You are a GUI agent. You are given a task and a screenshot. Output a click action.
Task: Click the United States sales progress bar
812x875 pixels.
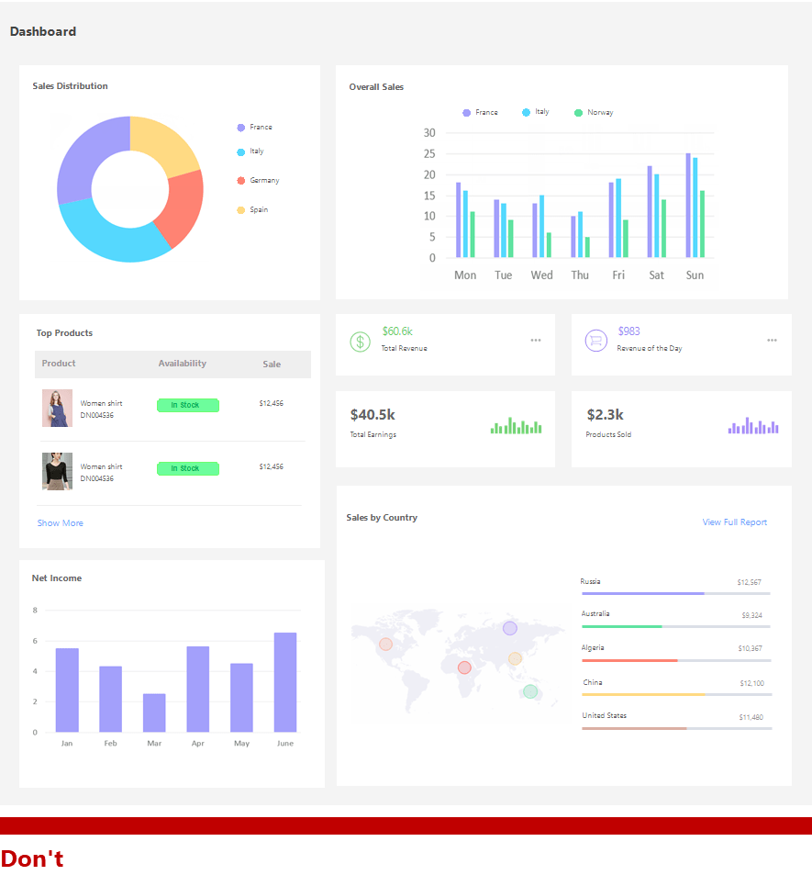click(676, 728)
